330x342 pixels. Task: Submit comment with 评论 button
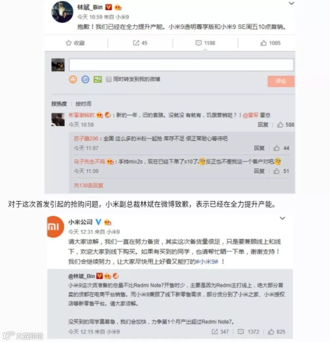pyautogui.click(x=281, y=81)
